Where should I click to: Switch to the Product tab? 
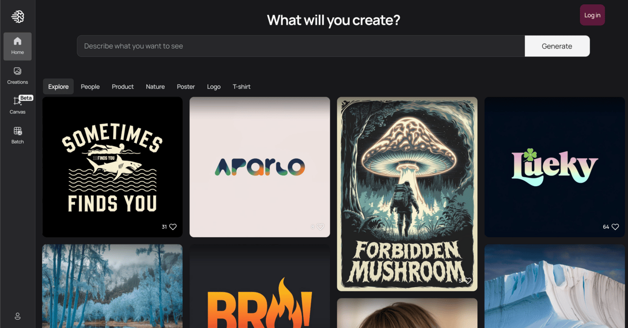click(122, 86)
